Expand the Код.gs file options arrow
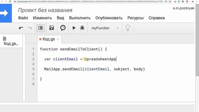 point(17,45)
